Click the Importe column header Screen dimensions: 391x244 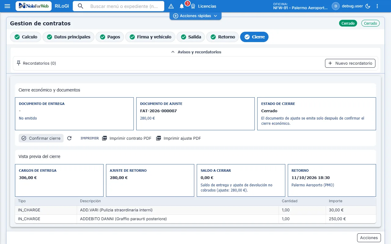point(335,201)
